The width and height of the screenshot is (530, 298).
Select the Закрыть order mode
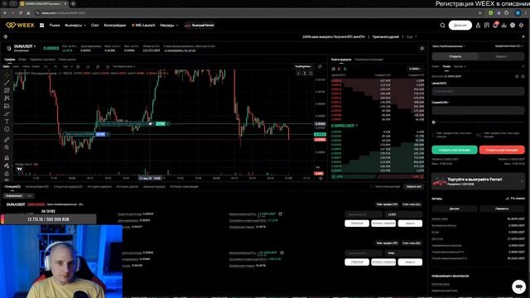[501, 56]
